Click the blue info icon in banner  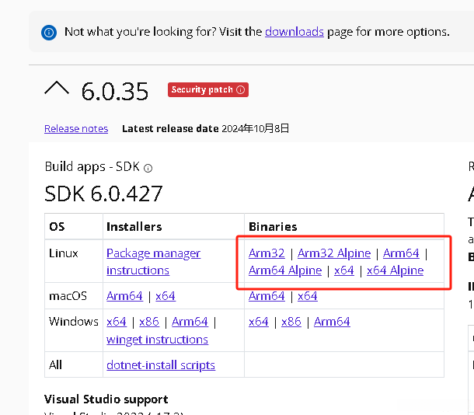tap(50, 33)
